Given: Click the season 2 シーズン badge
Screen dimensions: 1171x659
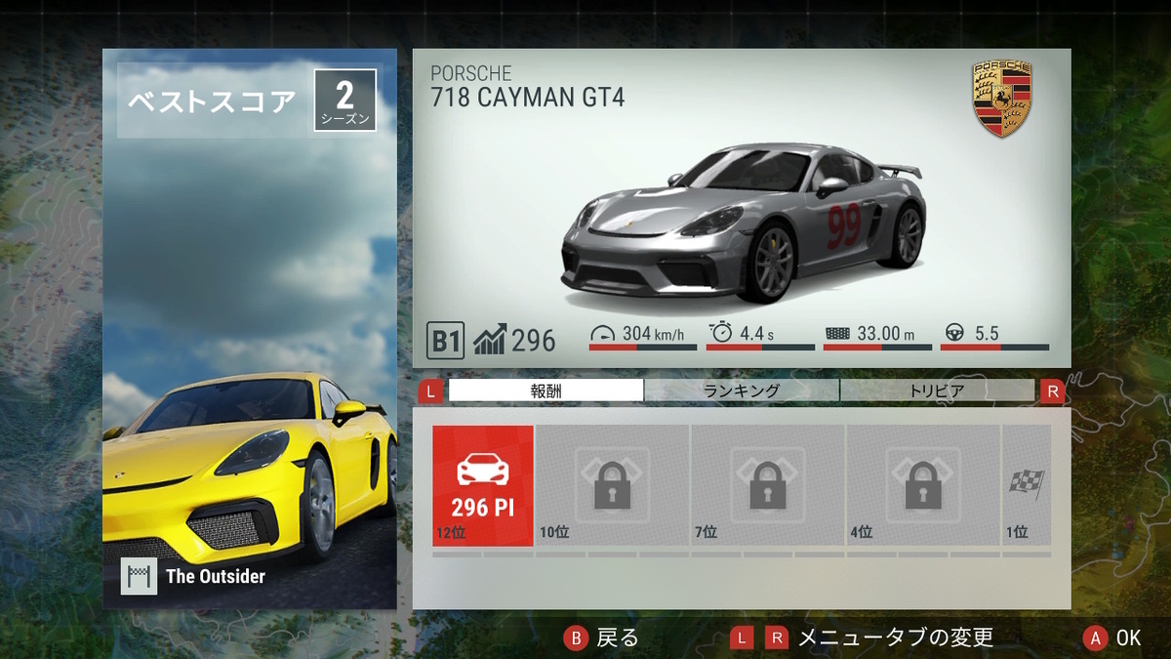Looking at the screenshot, I should [x=344, y=100].
